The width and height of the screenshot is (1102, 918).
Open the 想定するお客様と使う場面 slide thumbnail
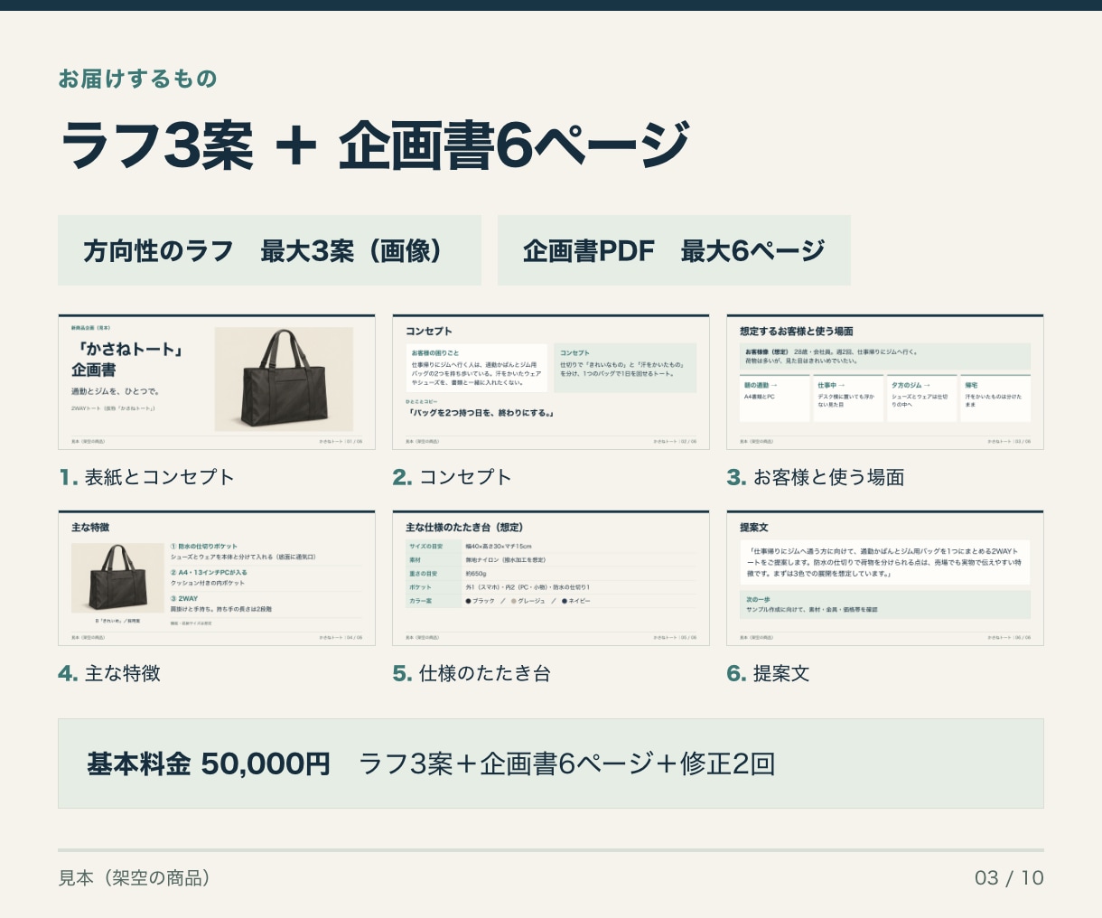(x=885, y=382)
